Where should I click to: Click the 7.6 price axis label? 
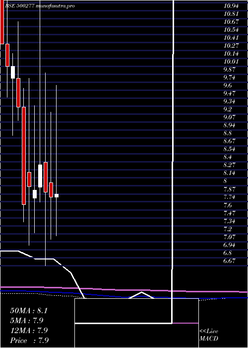pos(228,205)
